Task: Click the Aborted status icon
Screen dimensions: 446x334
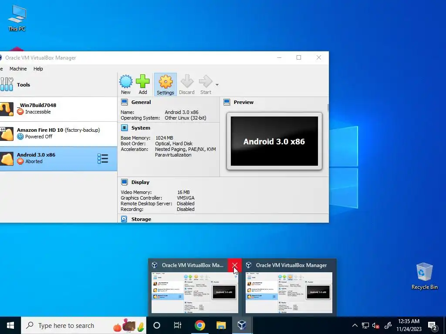Action: (x=20, y=161)
